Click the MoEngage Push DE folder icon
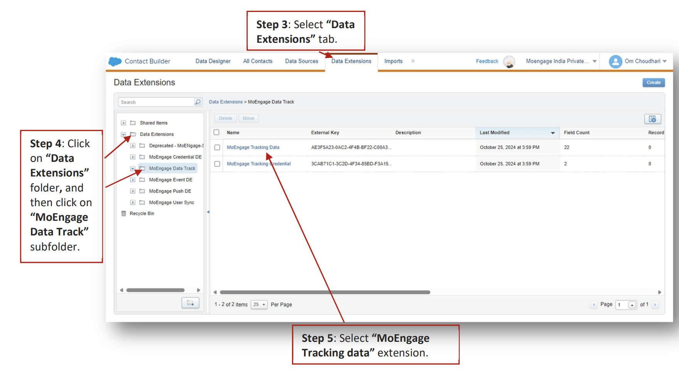The width and height of the screenshot is (679, 373). click(x=142, y=191)
